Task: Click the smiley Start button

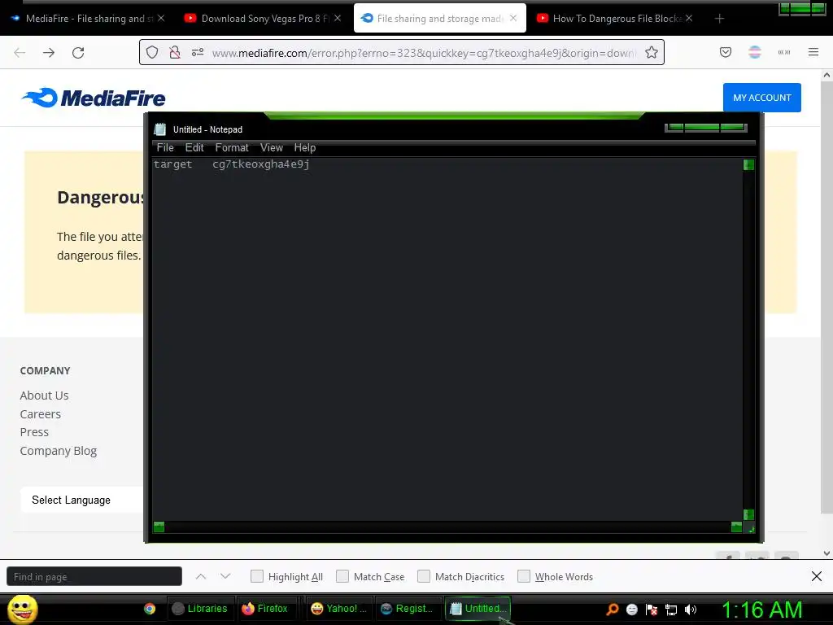Action: tap(22, 609)
